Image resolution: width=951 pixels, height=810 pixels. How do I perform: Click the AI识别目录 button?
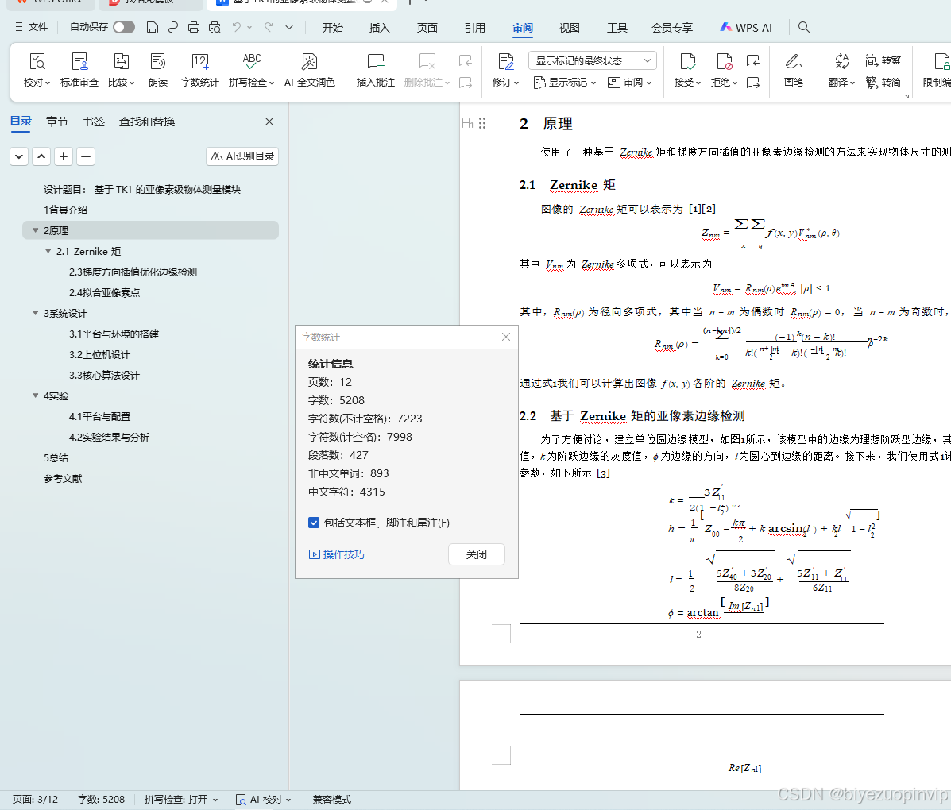(242, 156)
